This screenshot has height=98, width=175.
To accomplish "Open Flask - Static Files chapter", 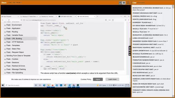I will pyautogui.click(x=13, y=49).
